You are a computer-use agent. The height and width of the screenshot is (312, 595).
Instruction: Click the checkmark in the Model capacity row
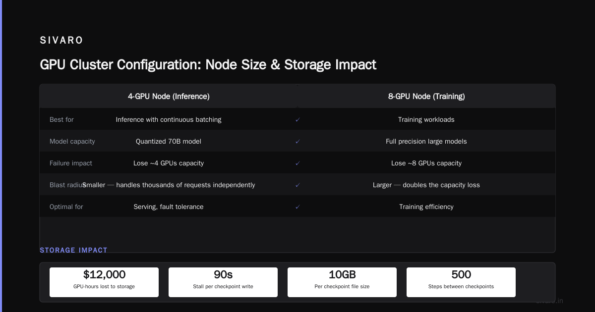point(297,142)
